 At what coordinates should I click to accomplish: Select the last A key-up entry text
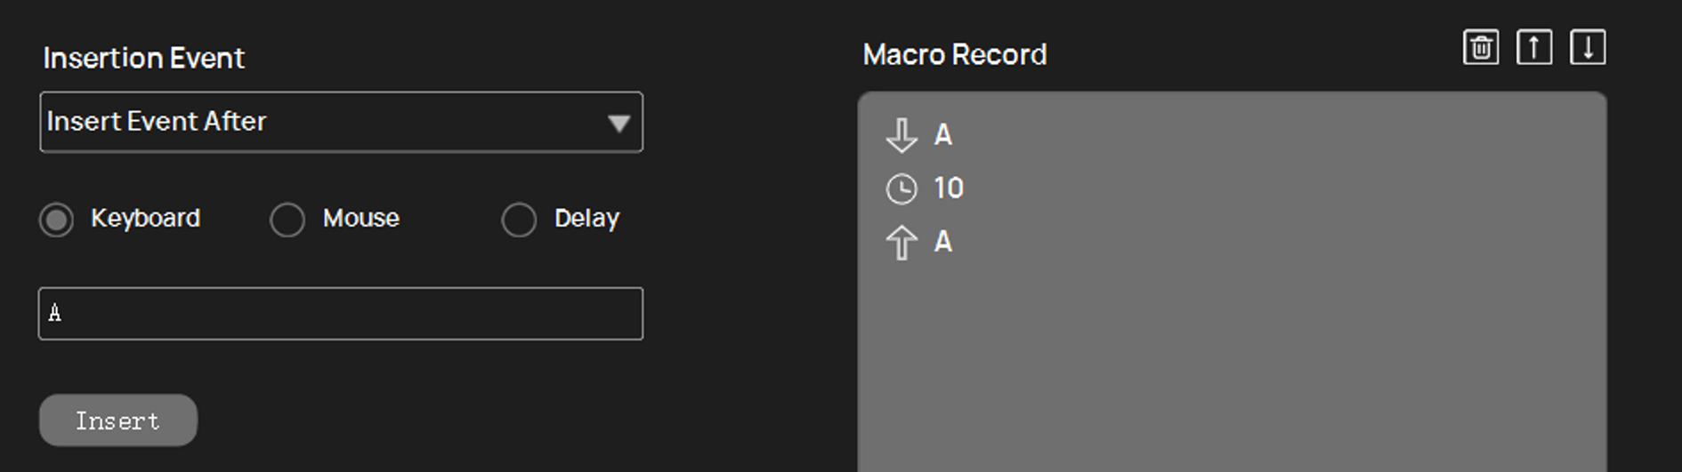(943, 242)
